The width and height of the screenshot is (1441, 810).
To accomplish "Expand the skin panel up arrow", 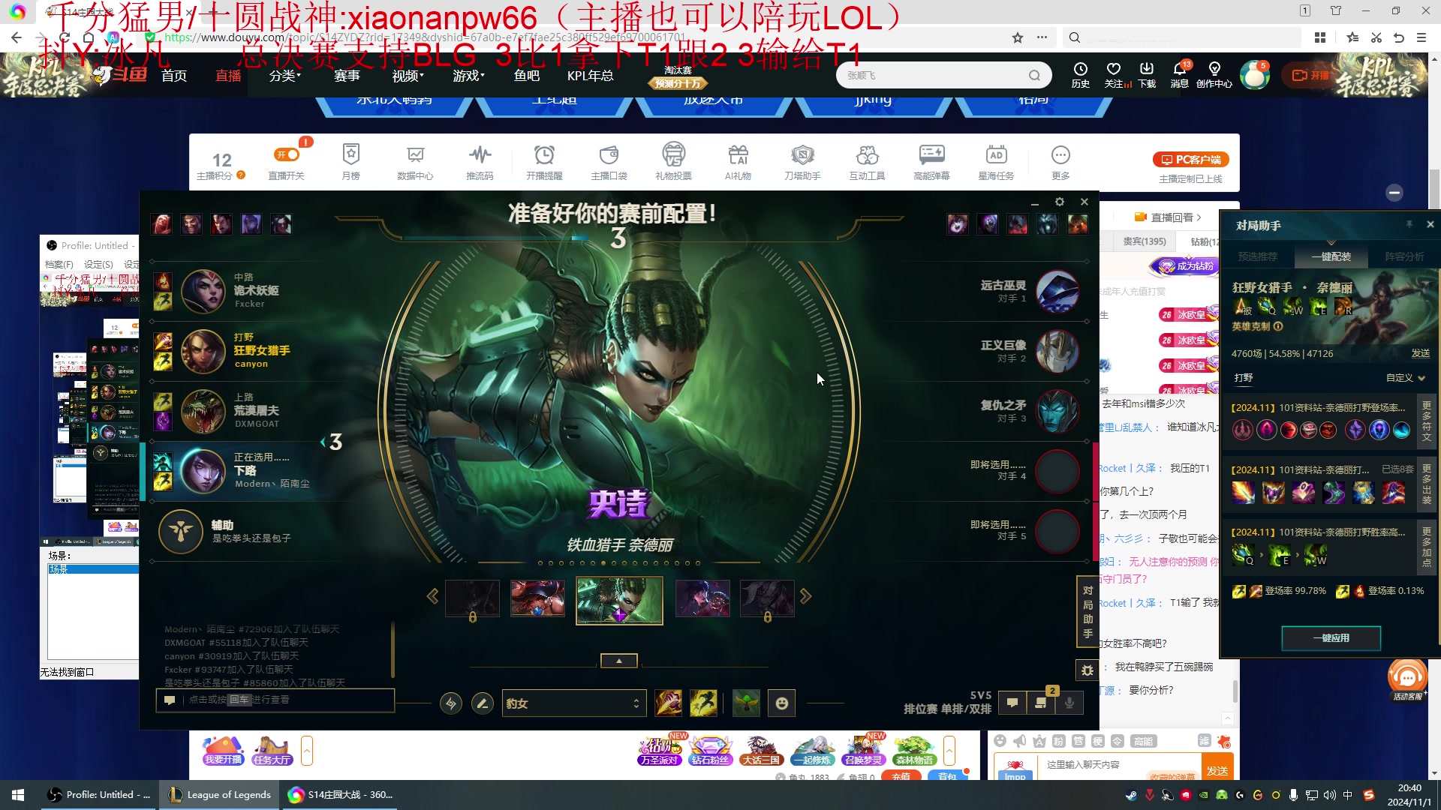I will [x=618, y=661].
